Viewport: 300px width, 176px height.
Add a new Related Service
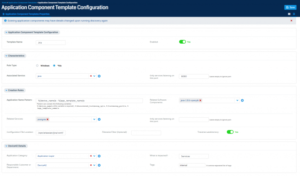pyautogui.click(x=99, y=119)
